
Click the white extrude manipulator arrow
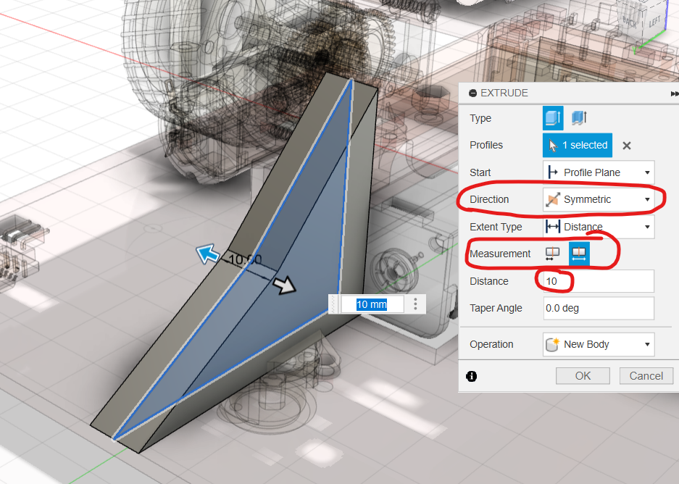click(x=287, y=286)
